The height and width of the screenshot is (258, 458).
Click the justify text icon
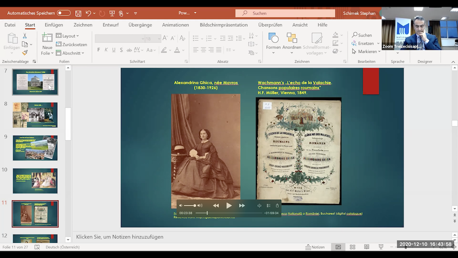(x=219, y=50)
